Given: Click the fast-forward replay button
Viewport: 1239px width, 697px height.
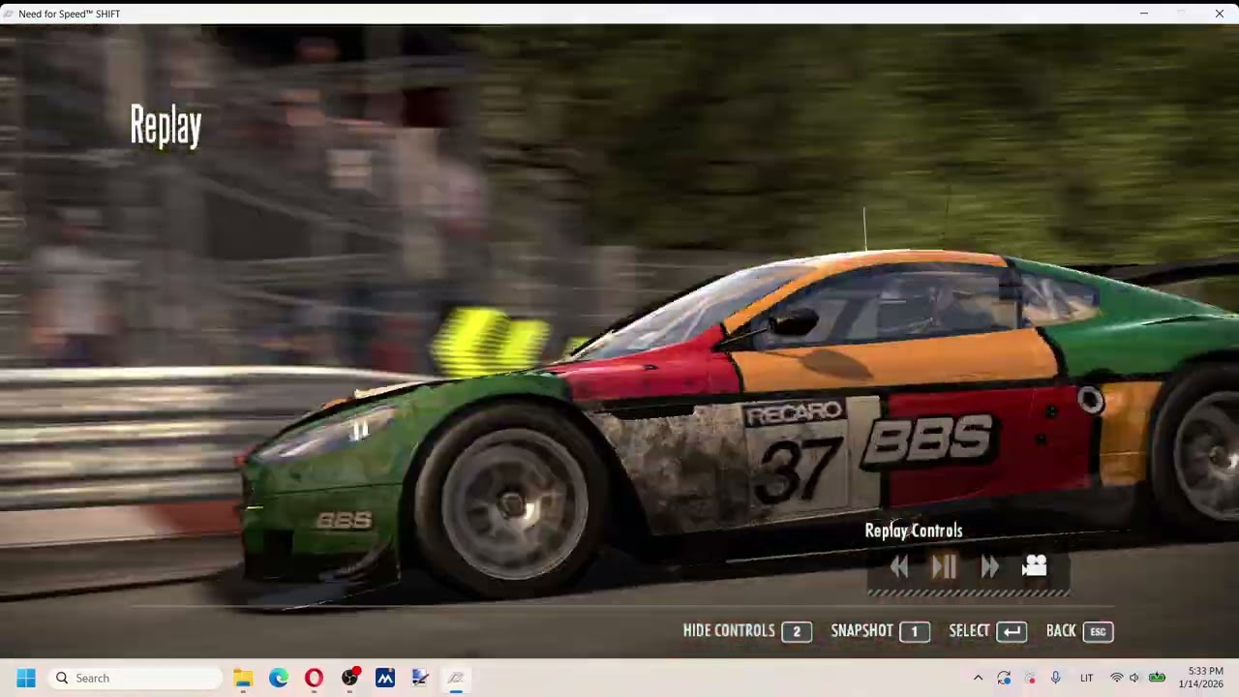Looking at the screenshot, I should (x=989, y=567).
